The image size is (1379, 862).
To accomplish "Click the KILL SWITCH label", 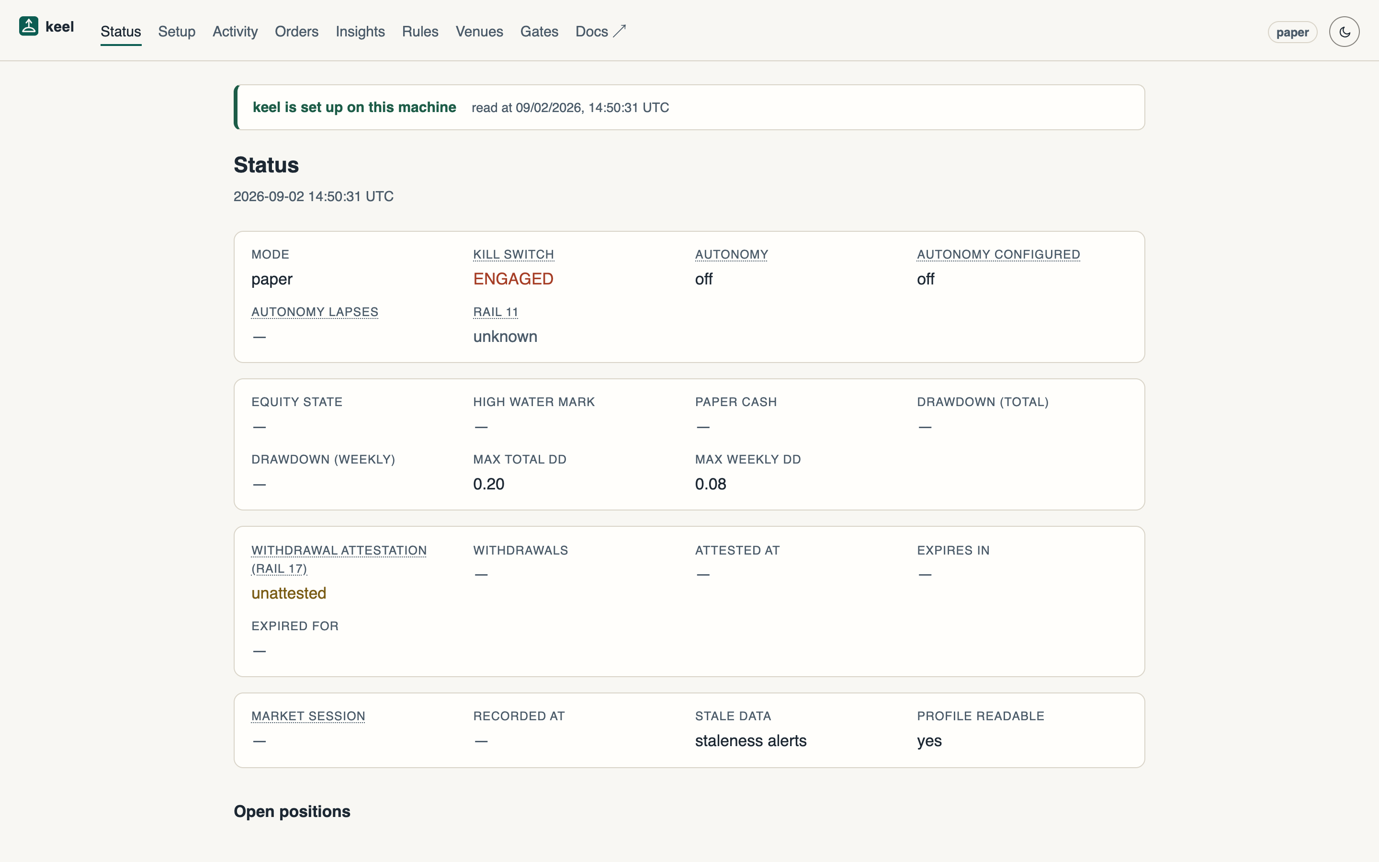I will 513,254.
